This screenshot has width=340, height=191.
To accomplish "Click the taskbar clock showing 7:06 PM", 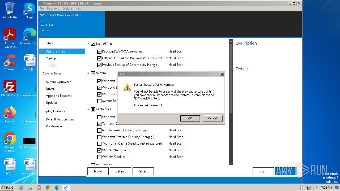I will (x=326, y=188).
